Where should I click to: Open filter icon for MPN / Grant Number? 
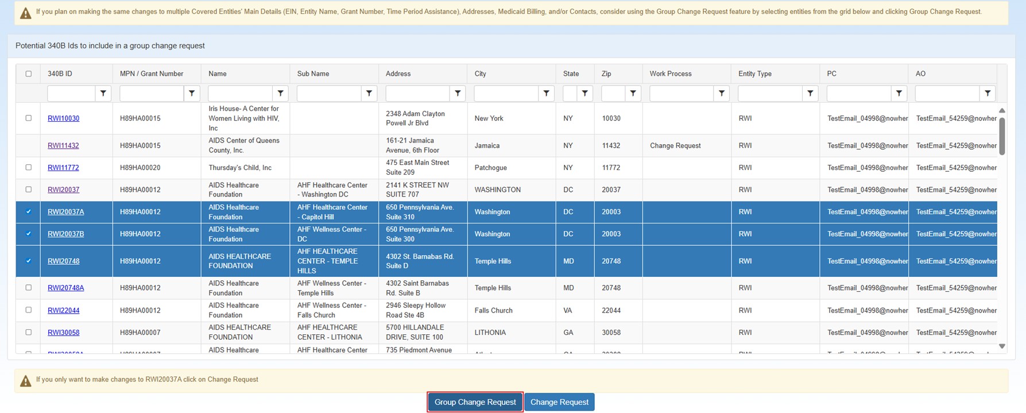pos(192,93)
